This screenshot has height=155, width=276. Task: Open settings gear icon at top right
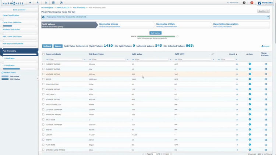[x=244, y=3]
